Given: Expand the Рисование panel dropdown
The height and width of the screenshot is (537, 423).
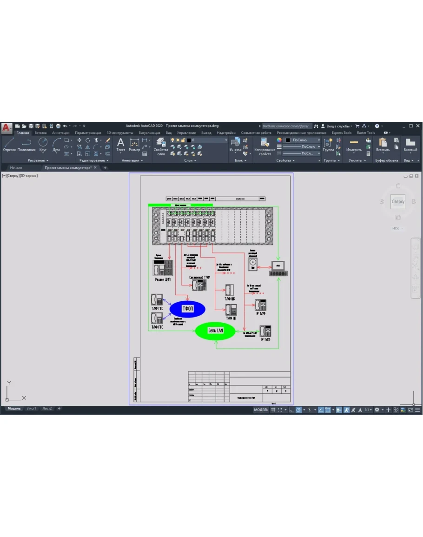Looking at the screenshot, I should click(38, 160).
